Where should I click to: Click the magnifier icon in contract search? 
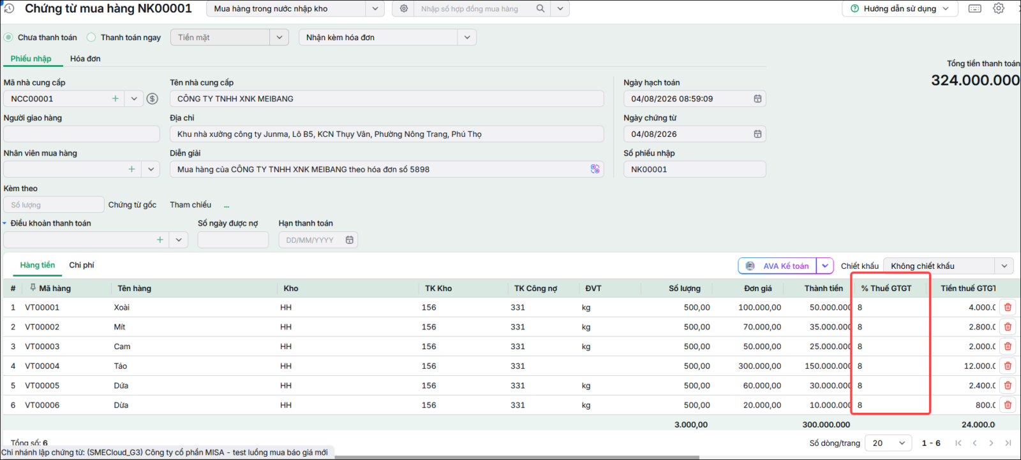540,9
